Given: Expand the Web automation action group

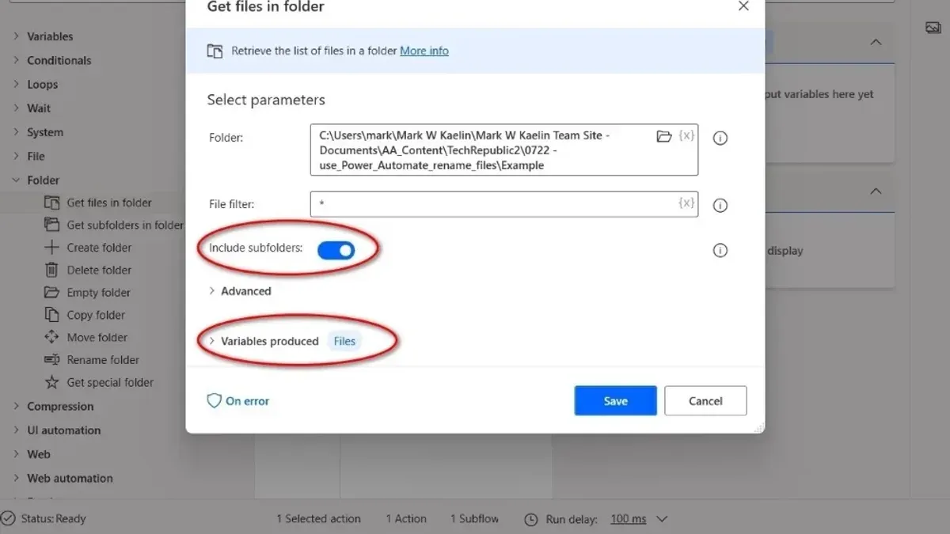Looking at the screenshot, I should pos(16,478).
